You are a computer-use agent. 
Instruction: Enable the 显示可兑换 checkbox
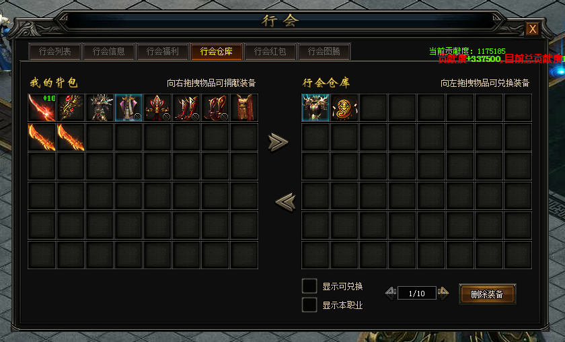(x=309, y=286)
